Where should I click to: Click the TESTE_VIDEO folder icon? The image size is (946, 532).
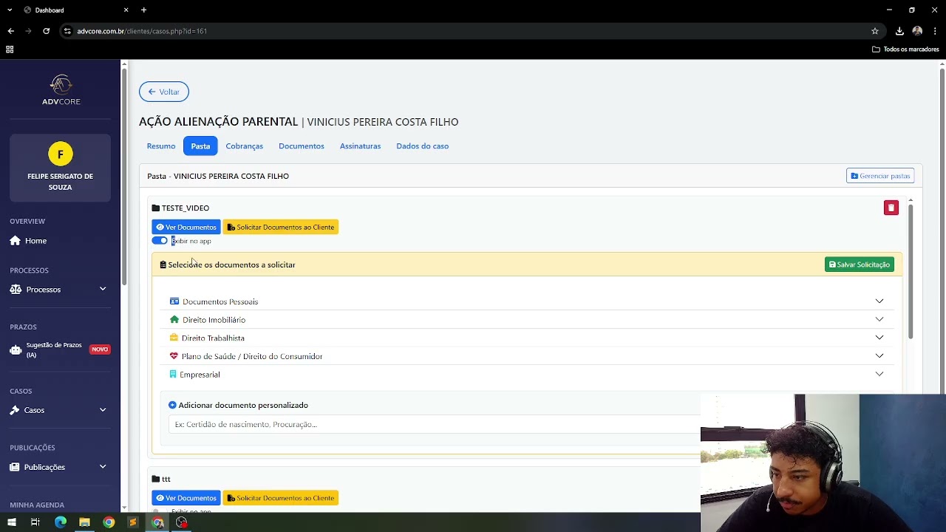coord(156,208)
